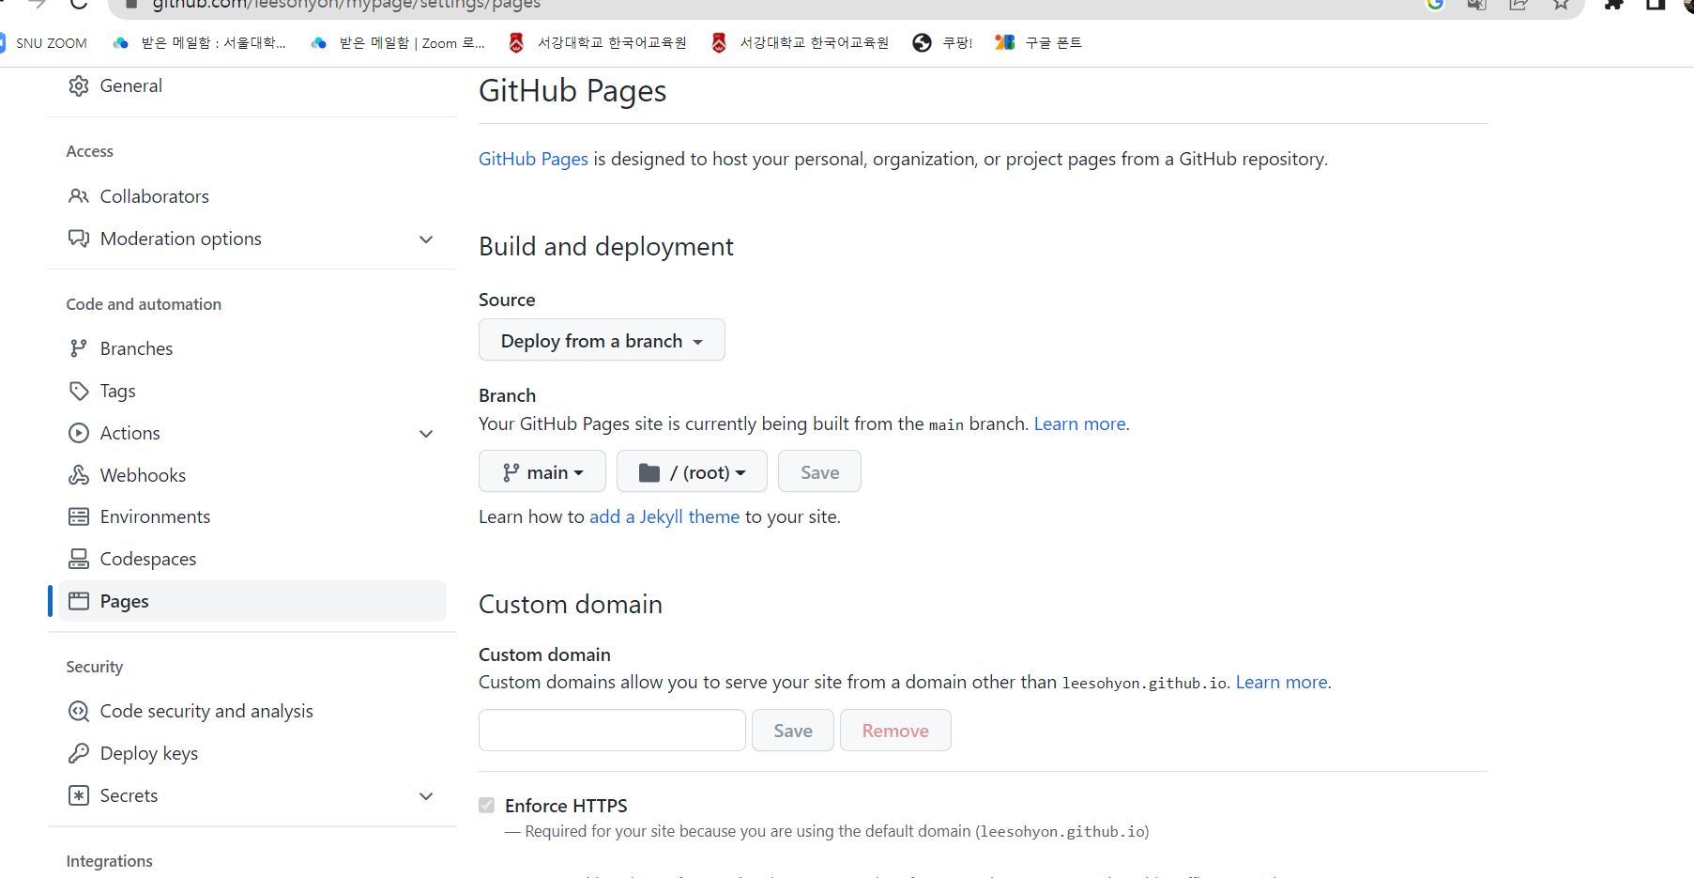Click the Remove custom domain button

[895, 730]
